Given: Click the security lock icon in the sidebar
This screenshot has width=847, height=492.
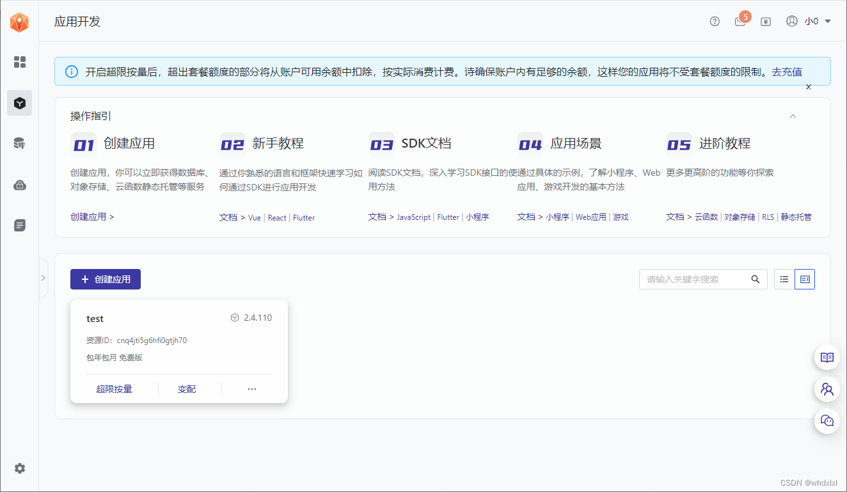Looking at the screenshot, I should pyautogui.click(x=19, y=184).
